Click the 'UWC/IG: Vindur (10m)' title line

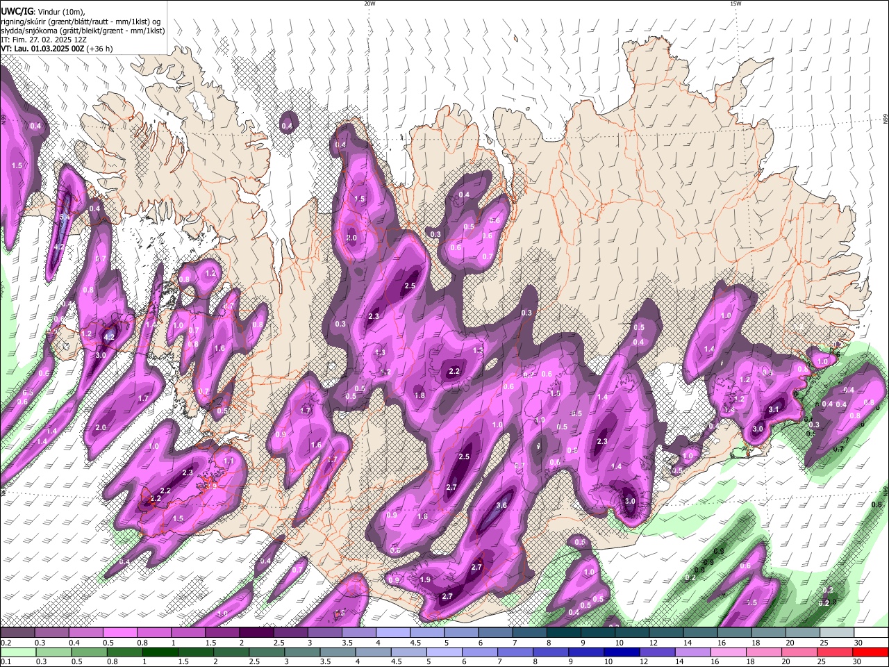coord(43,11)
